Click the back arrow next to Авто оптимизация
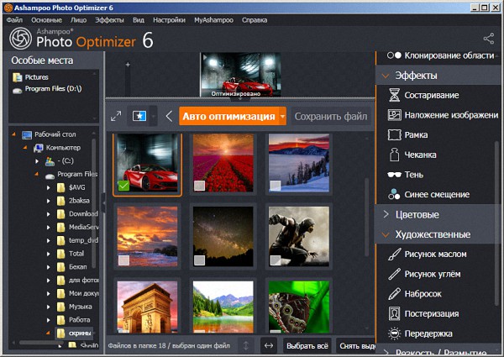Viewport: 504px width, 357px height. 169,116
